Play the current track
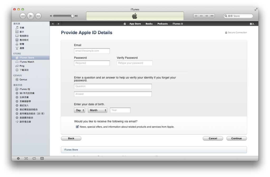This screenshot has height=177, width=270. [x=31, y=16]
